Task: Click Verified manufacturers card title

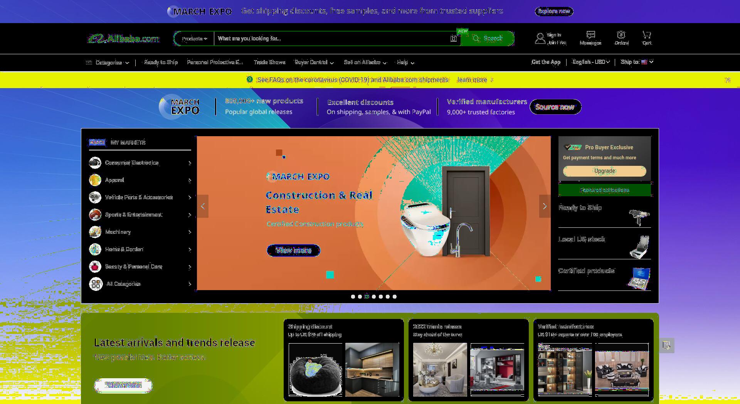Action: tap(566, 327)
